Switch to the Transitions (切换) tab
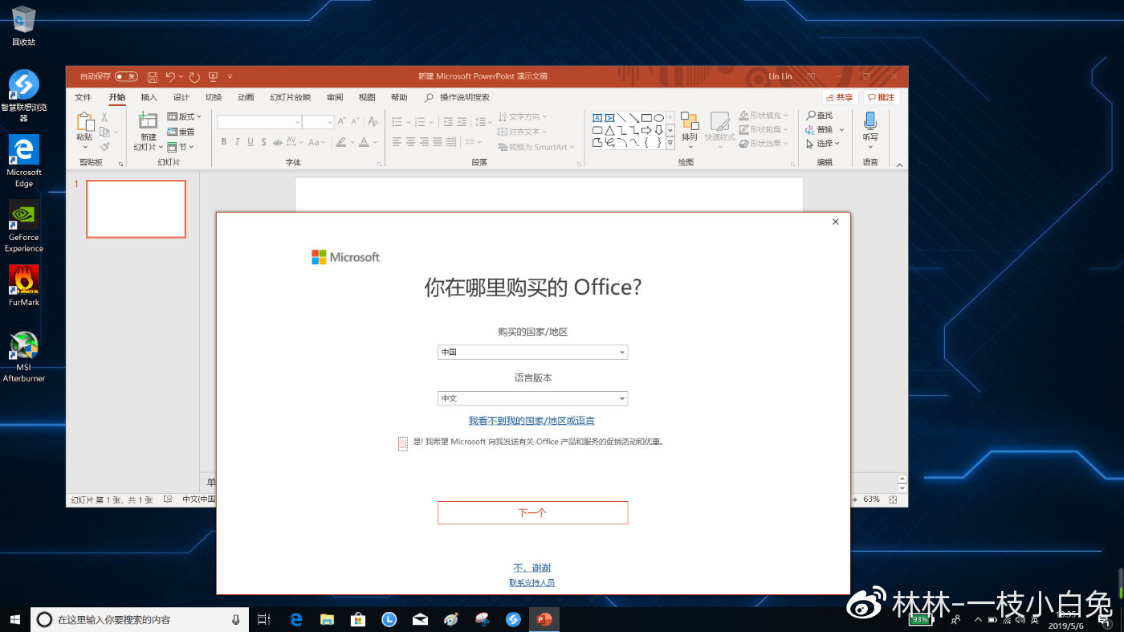 coord(214,97)
